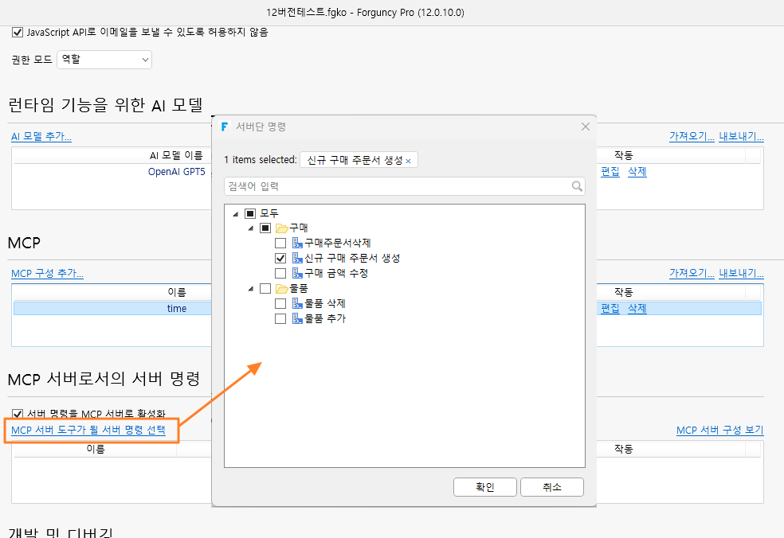
Task: Click the 확인 button
Action: click(x=485, y=487)
